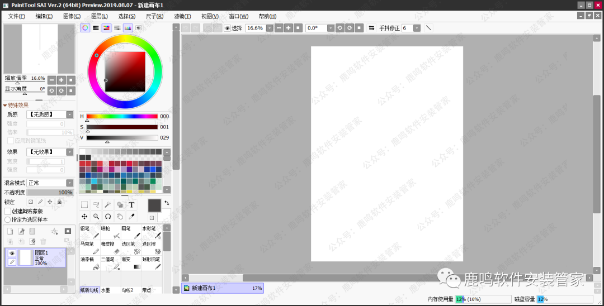Choose the Text tool

[132, 205]
